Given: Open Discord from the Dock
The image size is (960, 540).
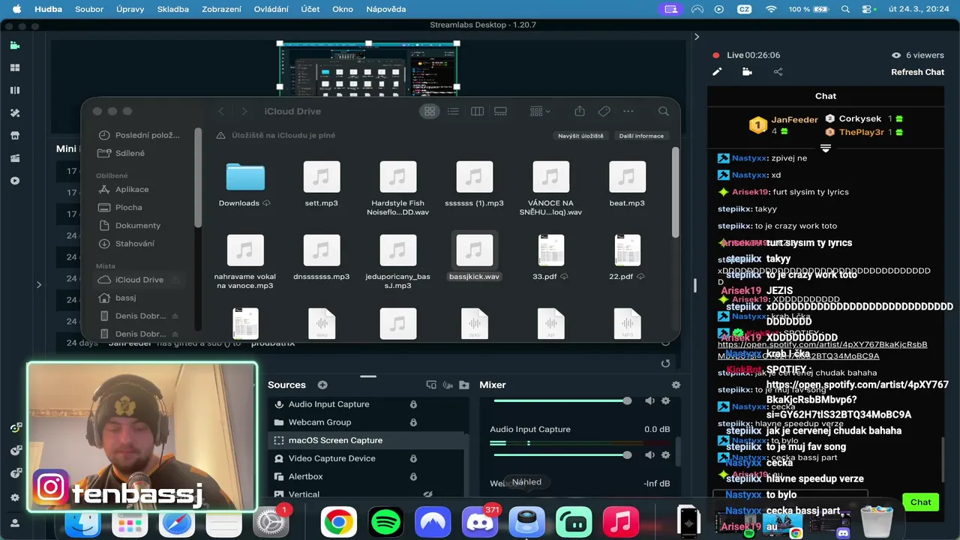Looking at the screenshot, I should click(x=480, y=522).
